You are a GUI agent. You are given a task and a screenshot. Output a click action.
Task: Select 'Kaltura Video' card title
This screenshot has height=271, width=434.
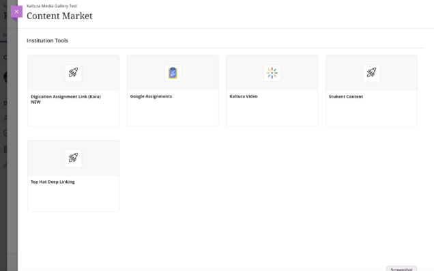(244, 96)
